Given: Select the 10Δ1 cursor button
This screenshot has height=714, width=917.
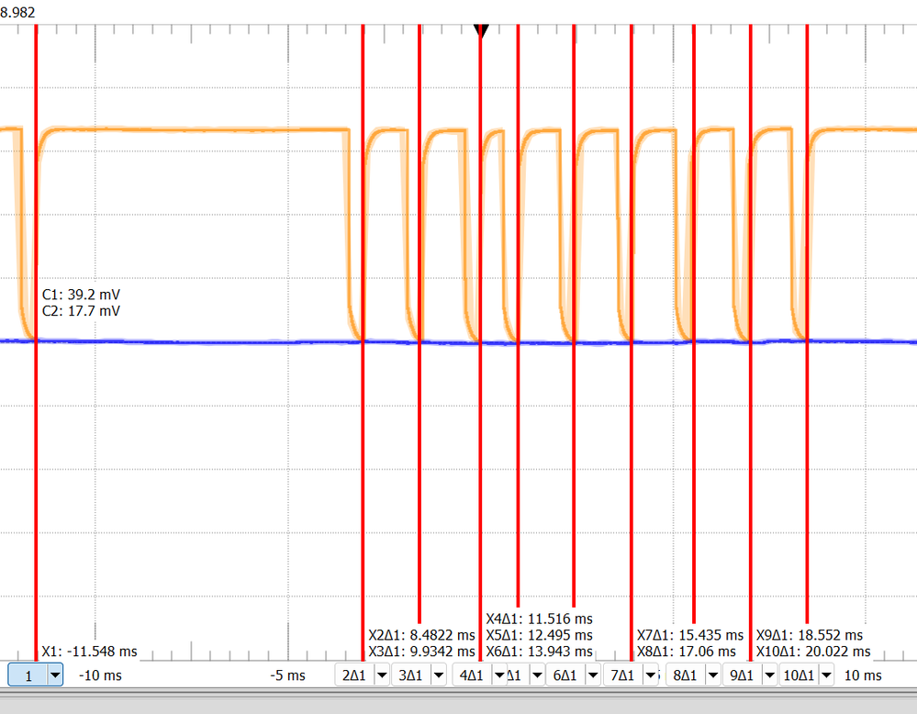Looking at the screenshot, I should pyautogui.click(x=799, y=675).
